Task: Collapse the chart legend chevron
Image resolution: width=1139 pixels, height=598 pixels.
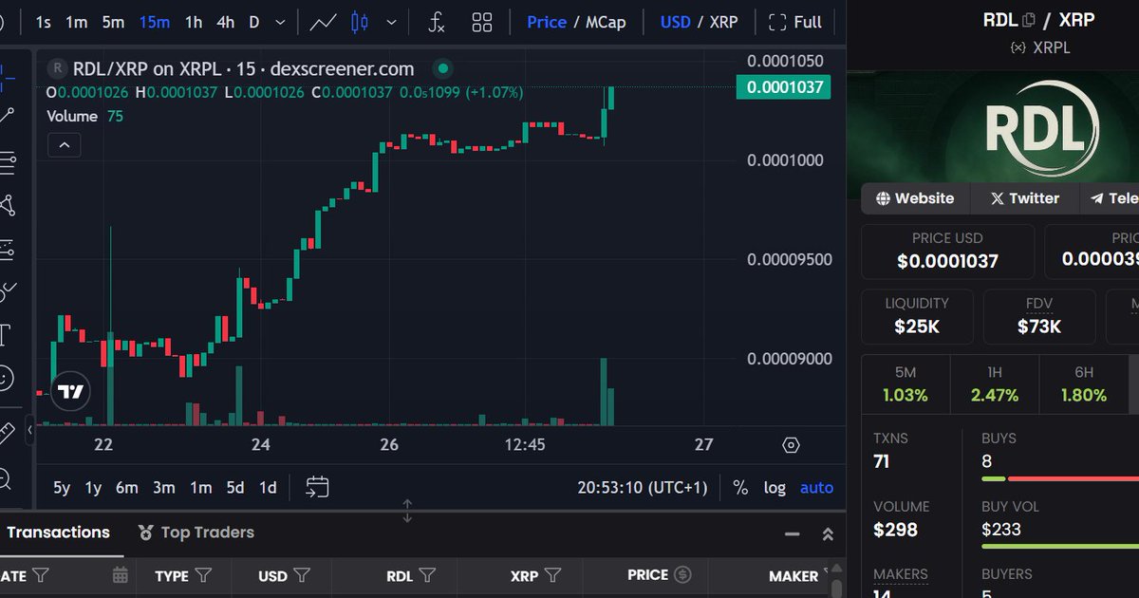Action: coord(65,145)
